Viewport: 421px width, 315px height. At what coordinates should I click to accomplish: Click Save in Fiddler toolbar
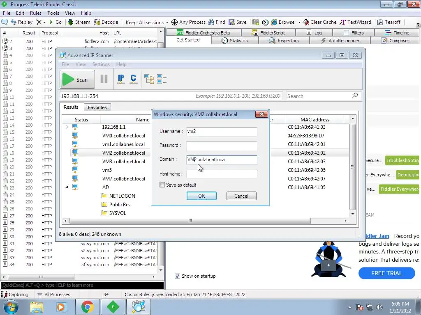point(237,22)
